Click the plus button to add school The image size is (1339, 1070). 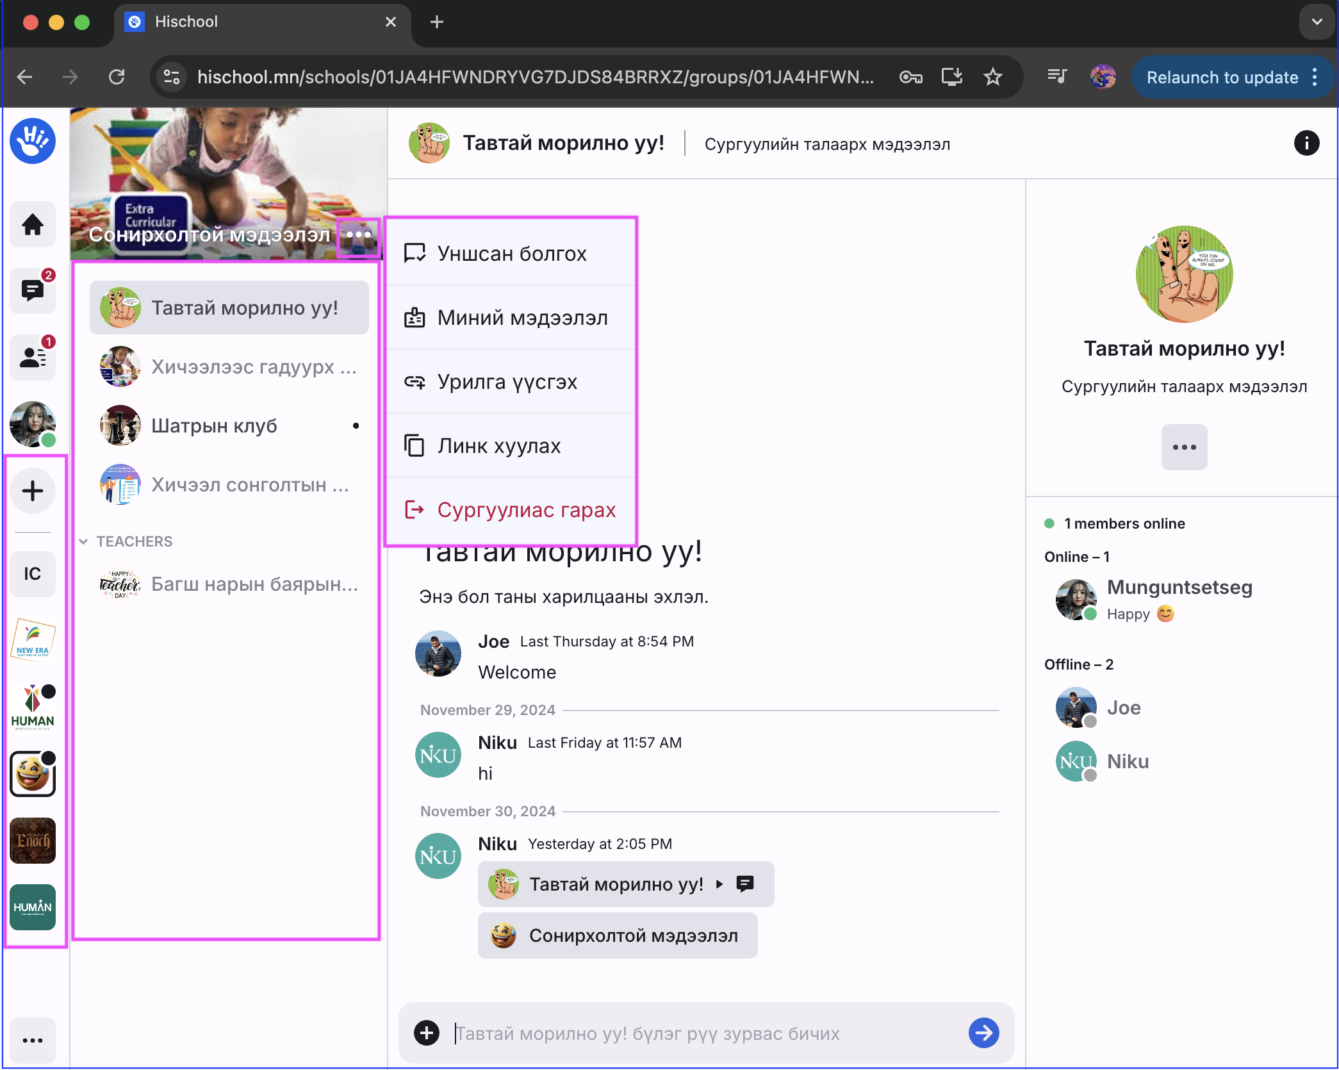click(32, 491)
